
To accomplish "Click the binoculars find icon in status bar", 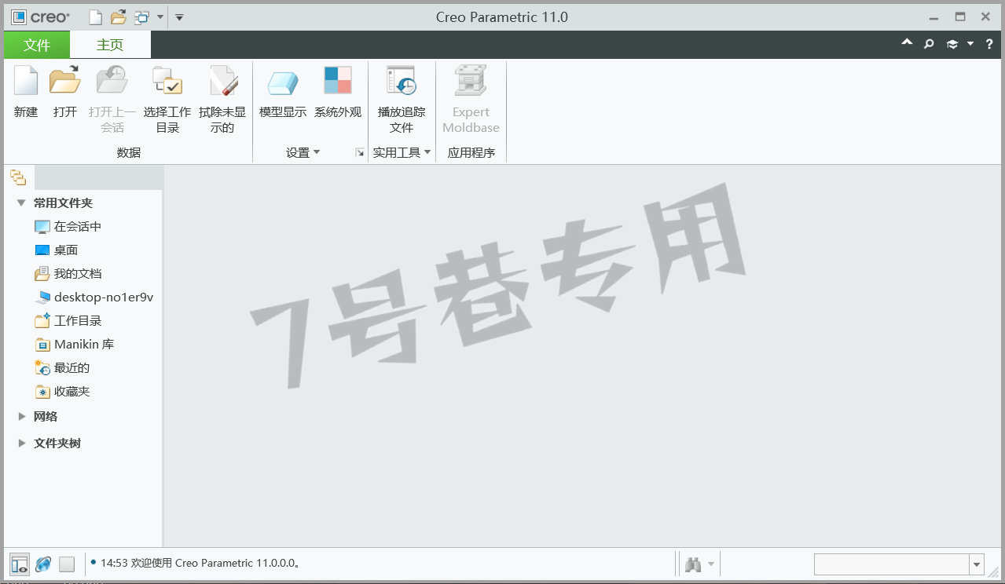I will 693,564.
